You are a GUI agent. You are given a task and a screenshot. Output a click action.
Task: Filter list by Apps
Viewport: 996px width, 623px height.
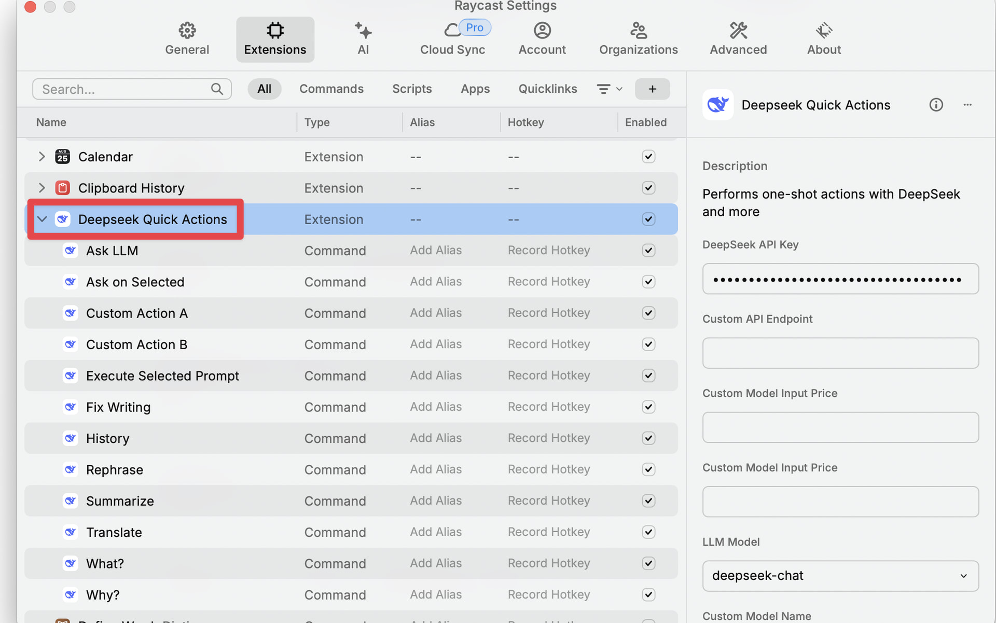click(475, 89)
